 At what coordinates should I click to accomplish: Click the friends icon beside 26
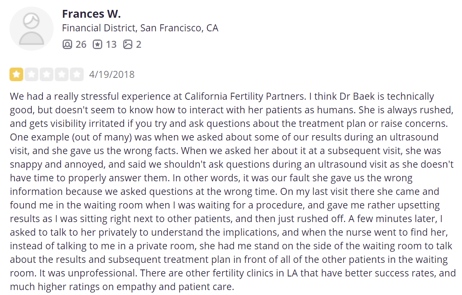pos(67,44)
